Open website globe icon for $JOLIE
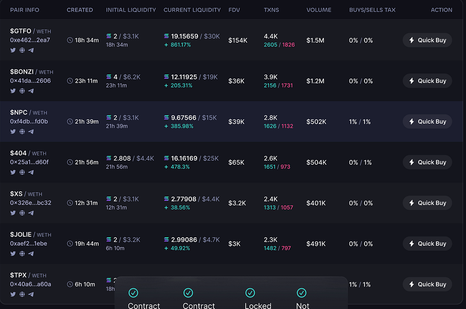This screenshot has width=466, height=309. coord(22,254)
